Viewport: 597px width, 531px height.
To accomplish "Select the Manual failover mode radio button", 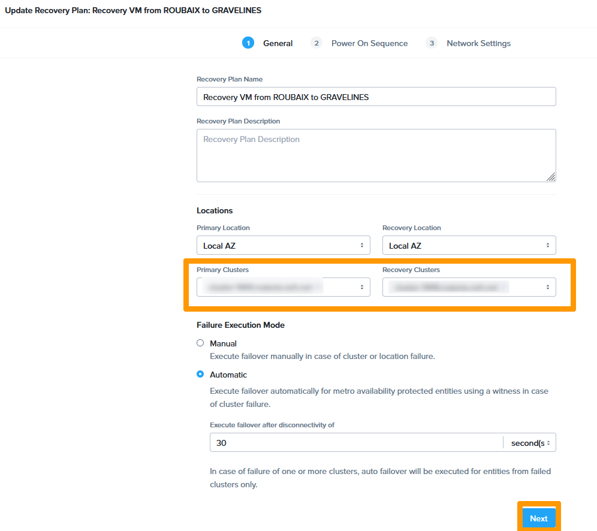I will tap(200, 343).
